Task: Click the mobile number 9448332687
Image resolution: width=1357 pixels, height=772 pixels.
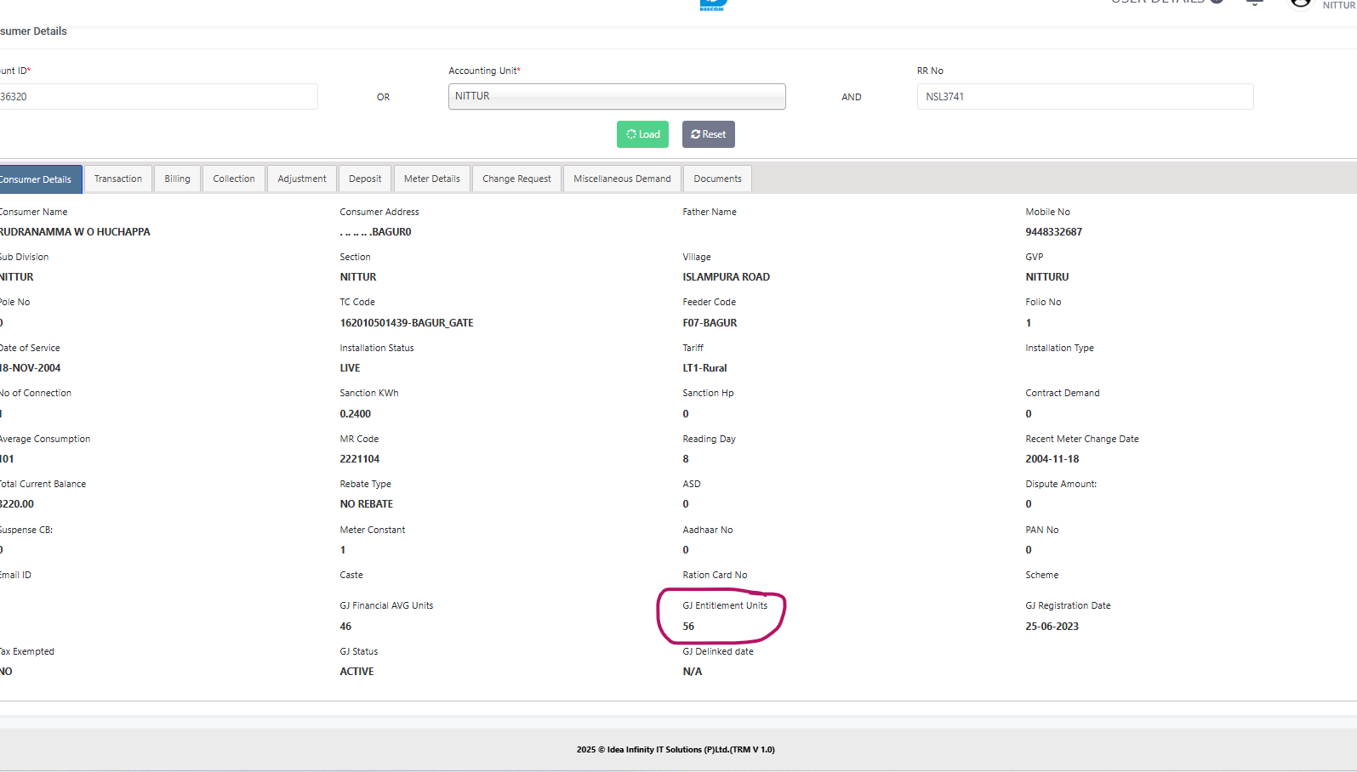Action: pyautogui.click(x=1054, y=232)
